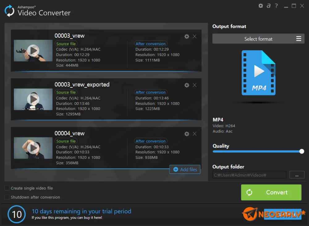The height and width of the screenshot is (226, 309).
Task: Click 'Size: 1295MB' source value
Action: [x=68, y=114]
